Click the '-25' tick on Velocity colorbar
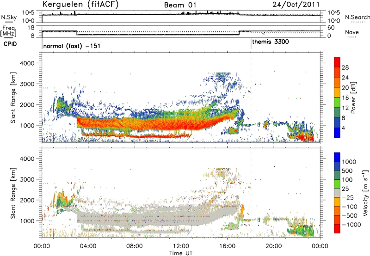370x256 pixels. pos(348,197)
